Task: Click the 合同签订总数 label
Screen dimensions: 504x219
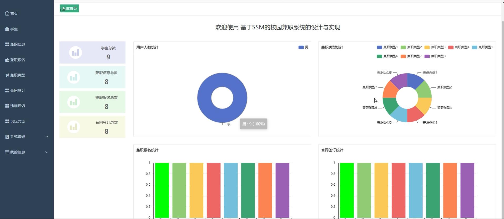Action: click(x=107, y=122)
